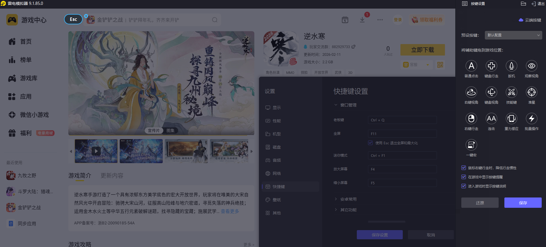Screen dimensions: 546x247
Task: Expand the 安卓常用 shortcut section
Action: (x=348, y=199)
